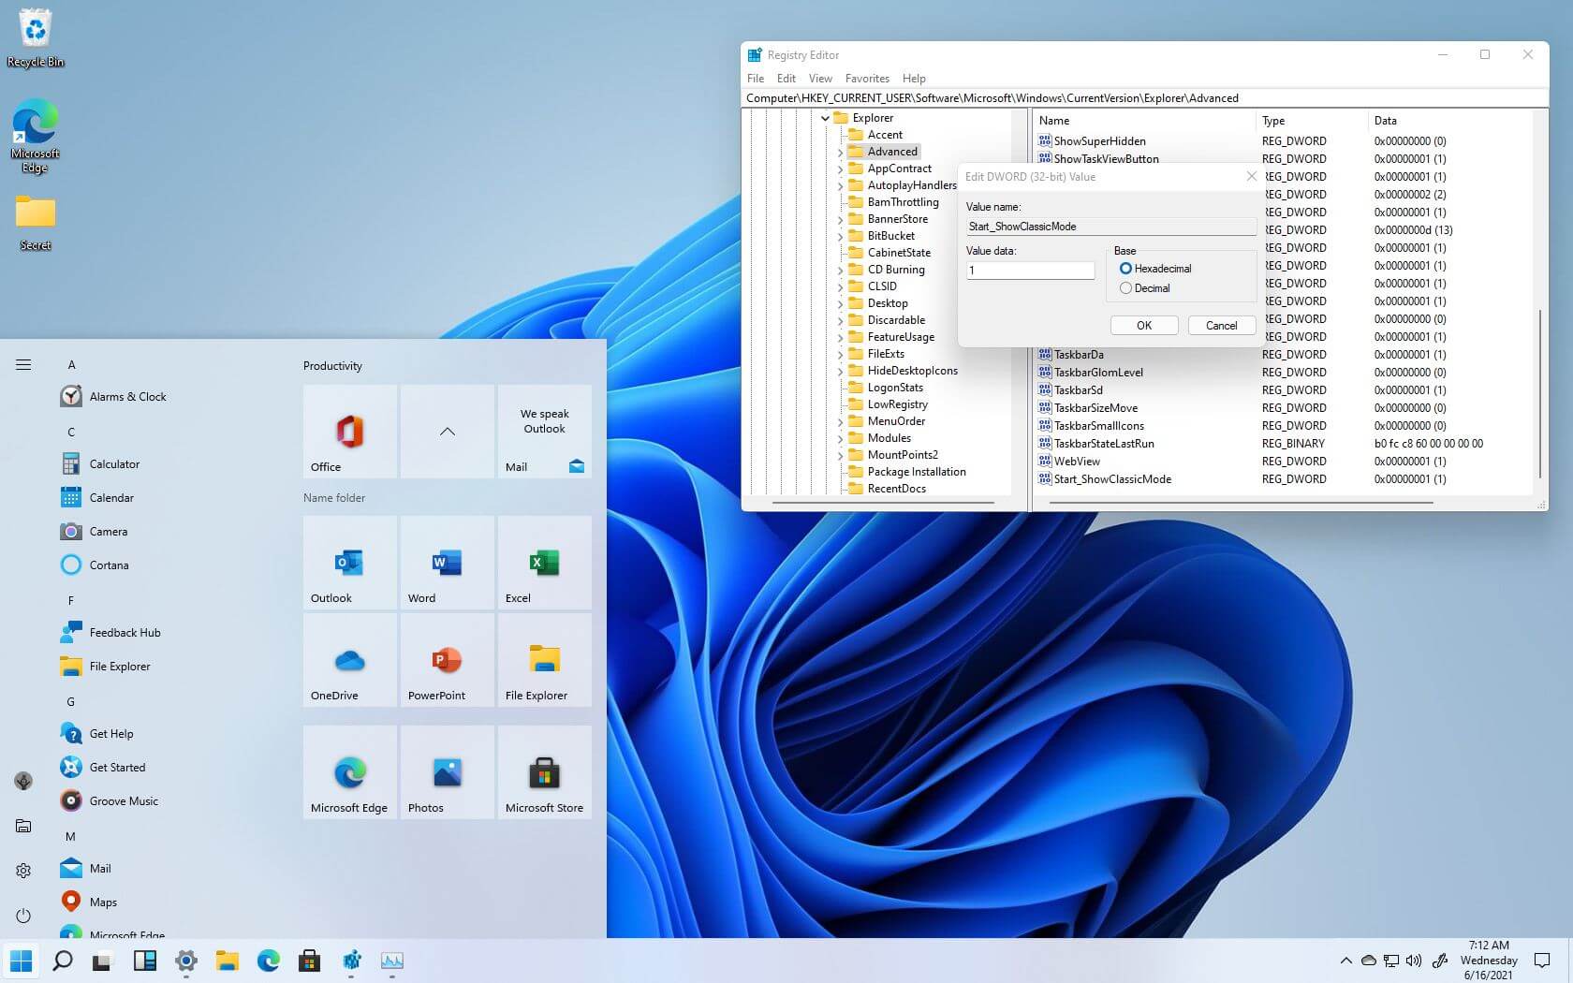Expand the AppContract registry key
The height and width of the screenshot is (983, 1573).
840,169
